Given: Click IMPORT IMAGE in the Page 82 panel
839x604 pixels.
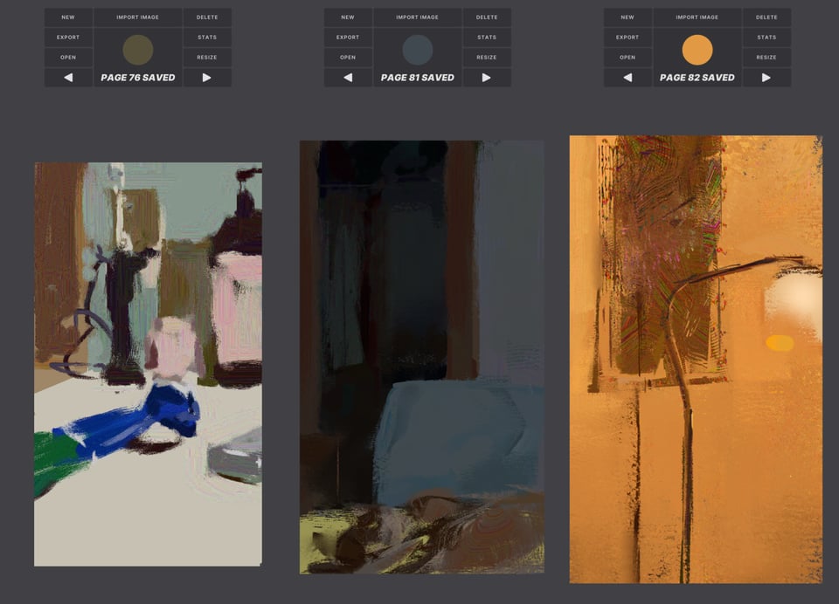Looking at the screenshot, I should coord(697,17).
